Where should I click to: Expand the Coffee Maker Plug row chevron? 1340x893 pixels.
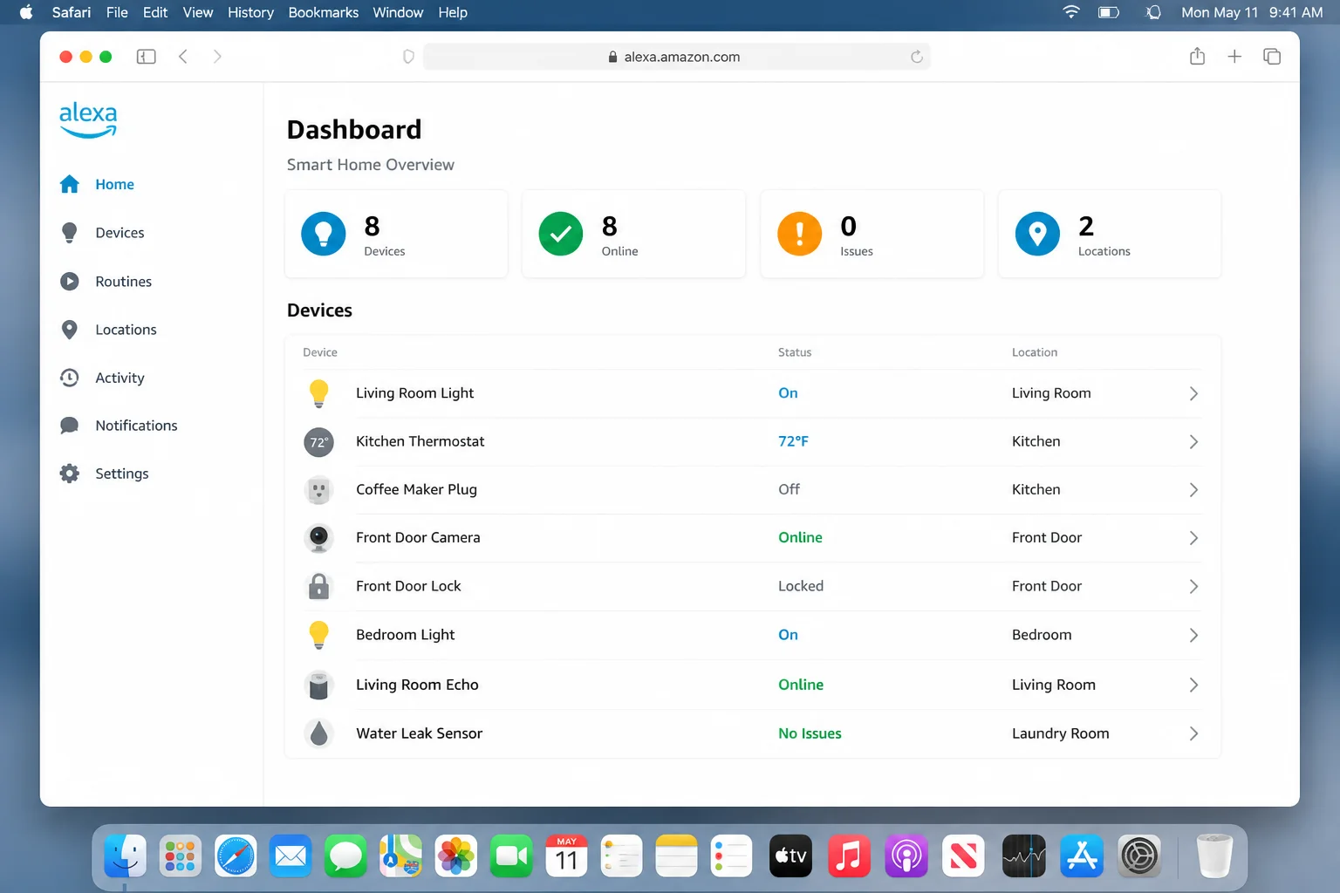point(1193,490)
